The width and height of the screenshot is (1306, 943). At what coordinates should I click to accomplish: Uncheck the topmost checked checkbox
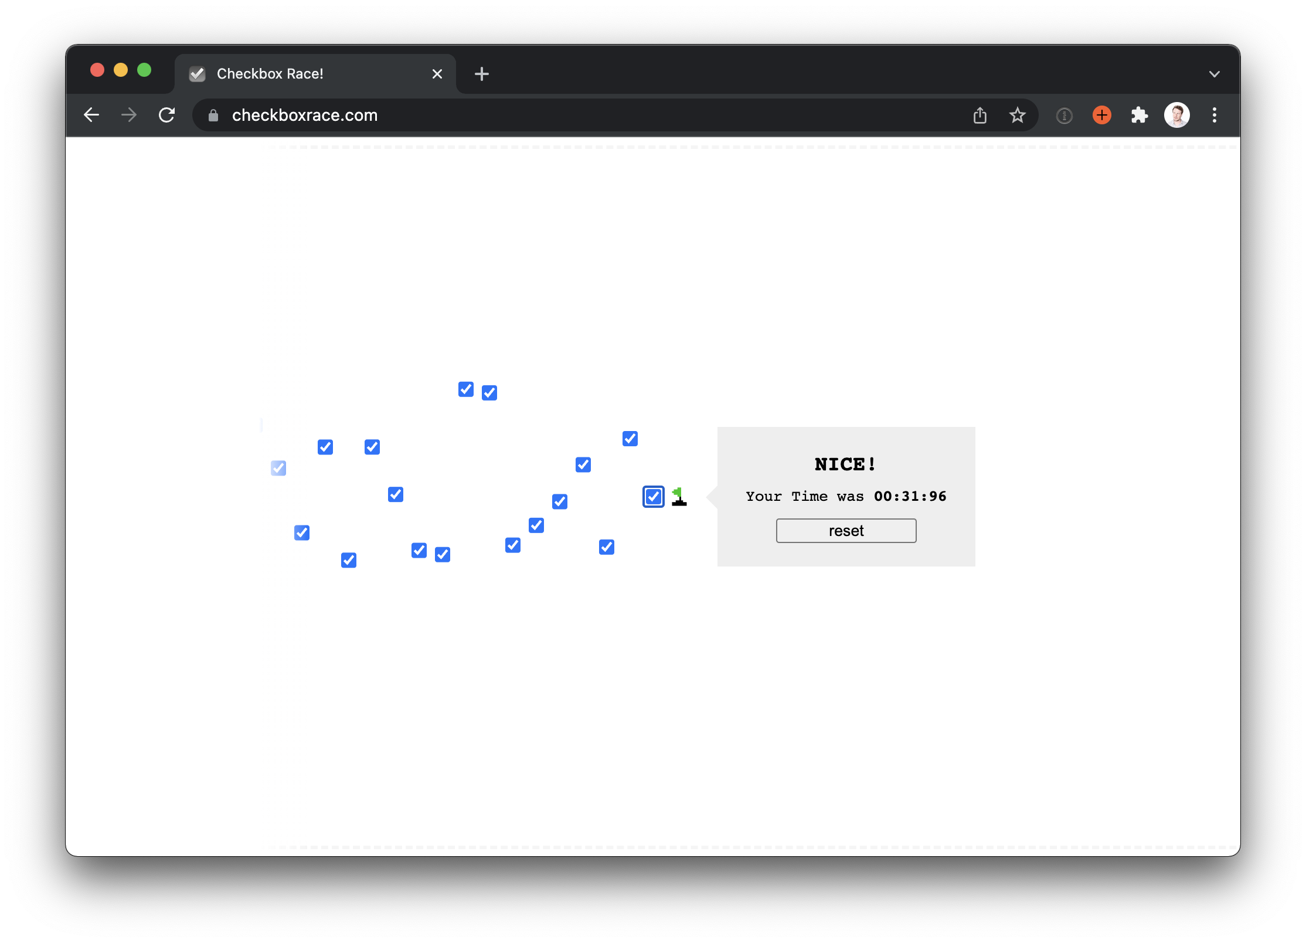click(465, 389)
